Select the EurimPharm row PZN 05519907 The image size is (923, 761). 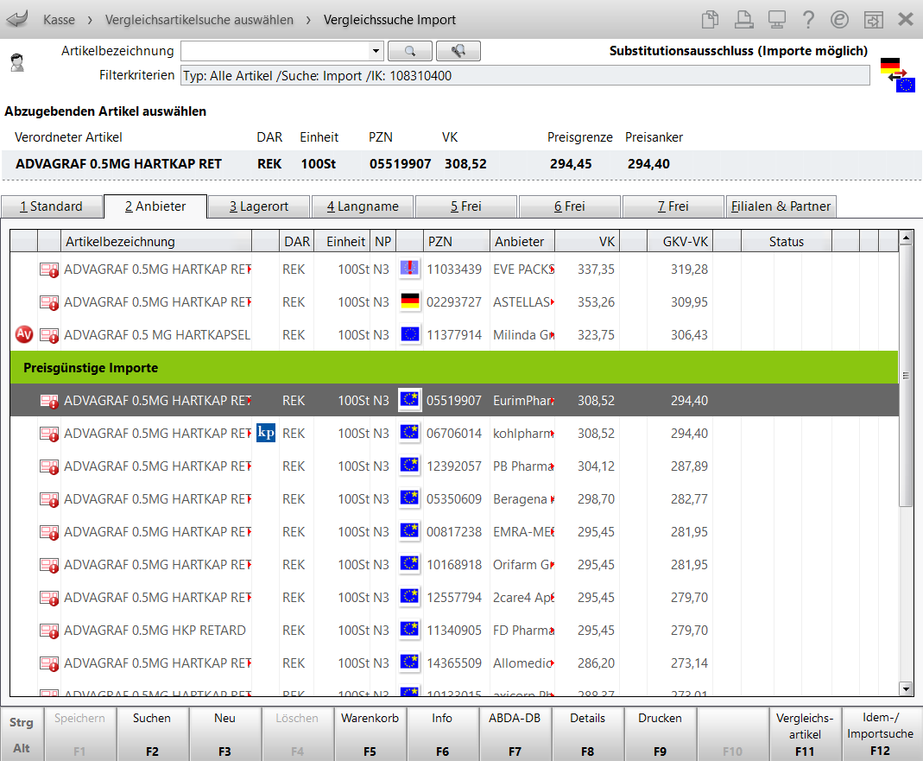click(x=454, y=400)
